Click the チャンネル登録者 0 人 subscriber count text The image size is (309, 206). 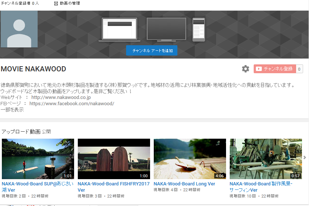click(x=20, y=3)
